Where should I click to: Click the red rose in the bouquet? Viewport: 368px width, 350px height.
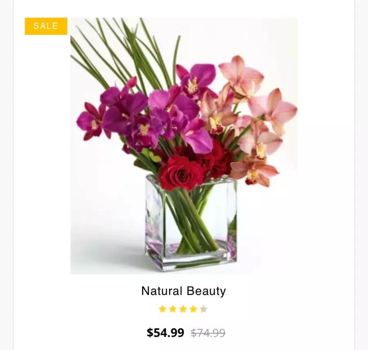pos(180,173)
